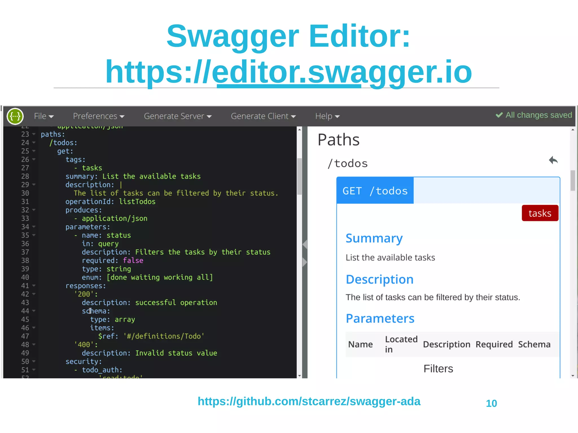
Task: Click the code editor scroll up arrow
Action: pos(299,129)
